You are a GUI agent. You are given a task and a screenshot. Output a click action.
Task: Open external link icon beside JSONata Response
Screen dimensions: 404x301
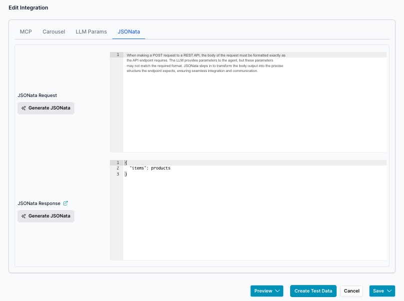(x=65, y=203)
